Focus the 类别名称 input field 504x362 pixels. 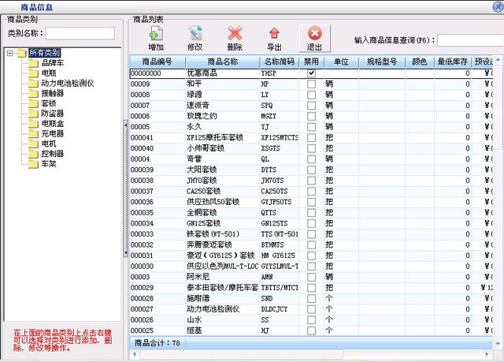[x=79, y=33]
